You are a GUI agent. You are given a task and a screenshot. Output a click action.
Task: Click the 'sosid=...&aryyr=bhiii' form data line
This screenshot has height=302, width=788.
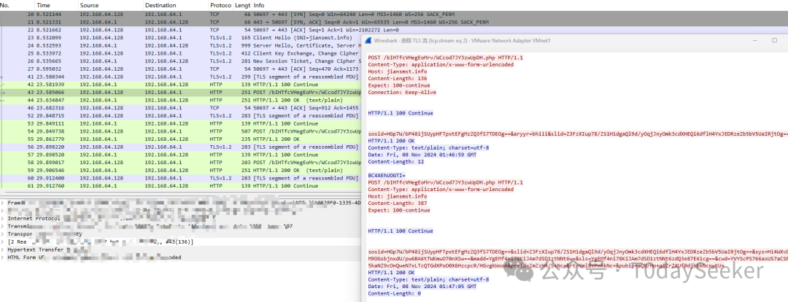point(577,134)
